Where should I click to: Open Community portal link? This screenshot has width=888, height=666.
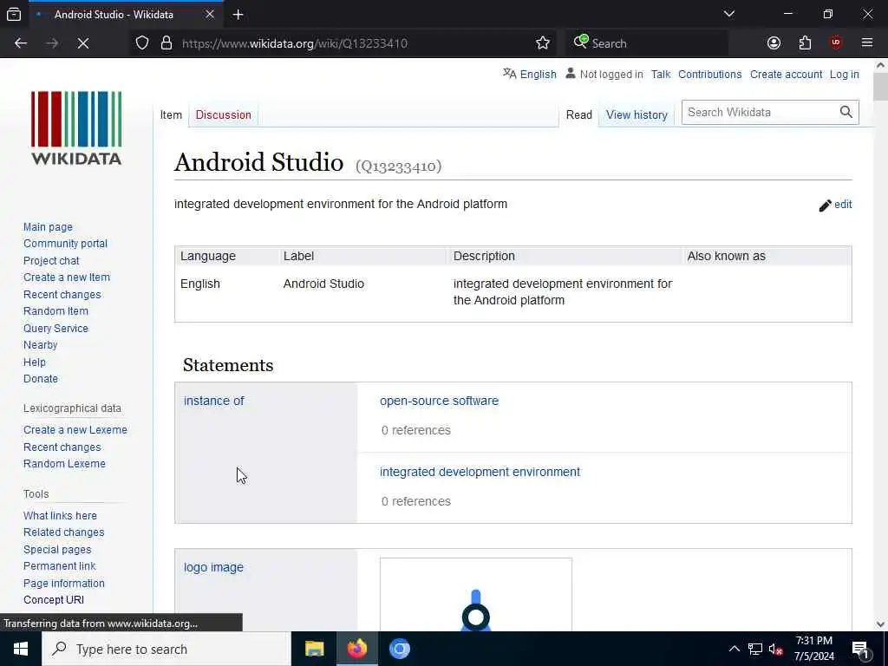click(x=65, y=244)
